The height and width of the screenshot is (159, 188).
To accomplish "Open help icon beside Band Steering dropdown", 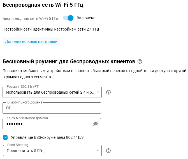I will (109, 151).
